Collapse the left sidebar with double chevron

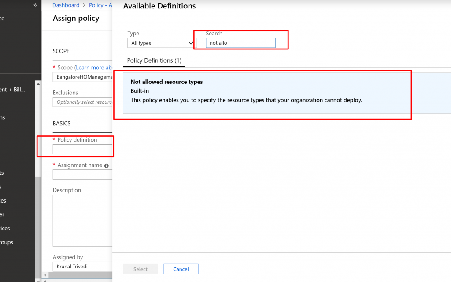click(36, 5)
